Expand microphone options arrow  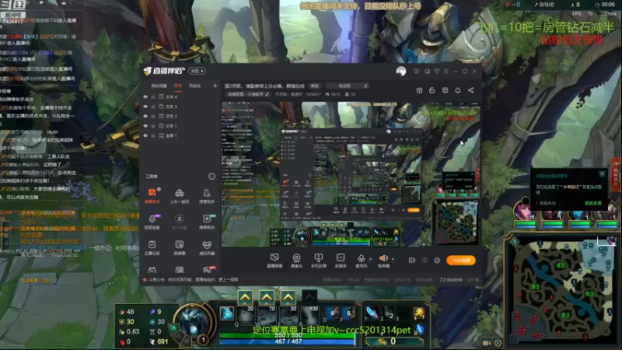371,259
